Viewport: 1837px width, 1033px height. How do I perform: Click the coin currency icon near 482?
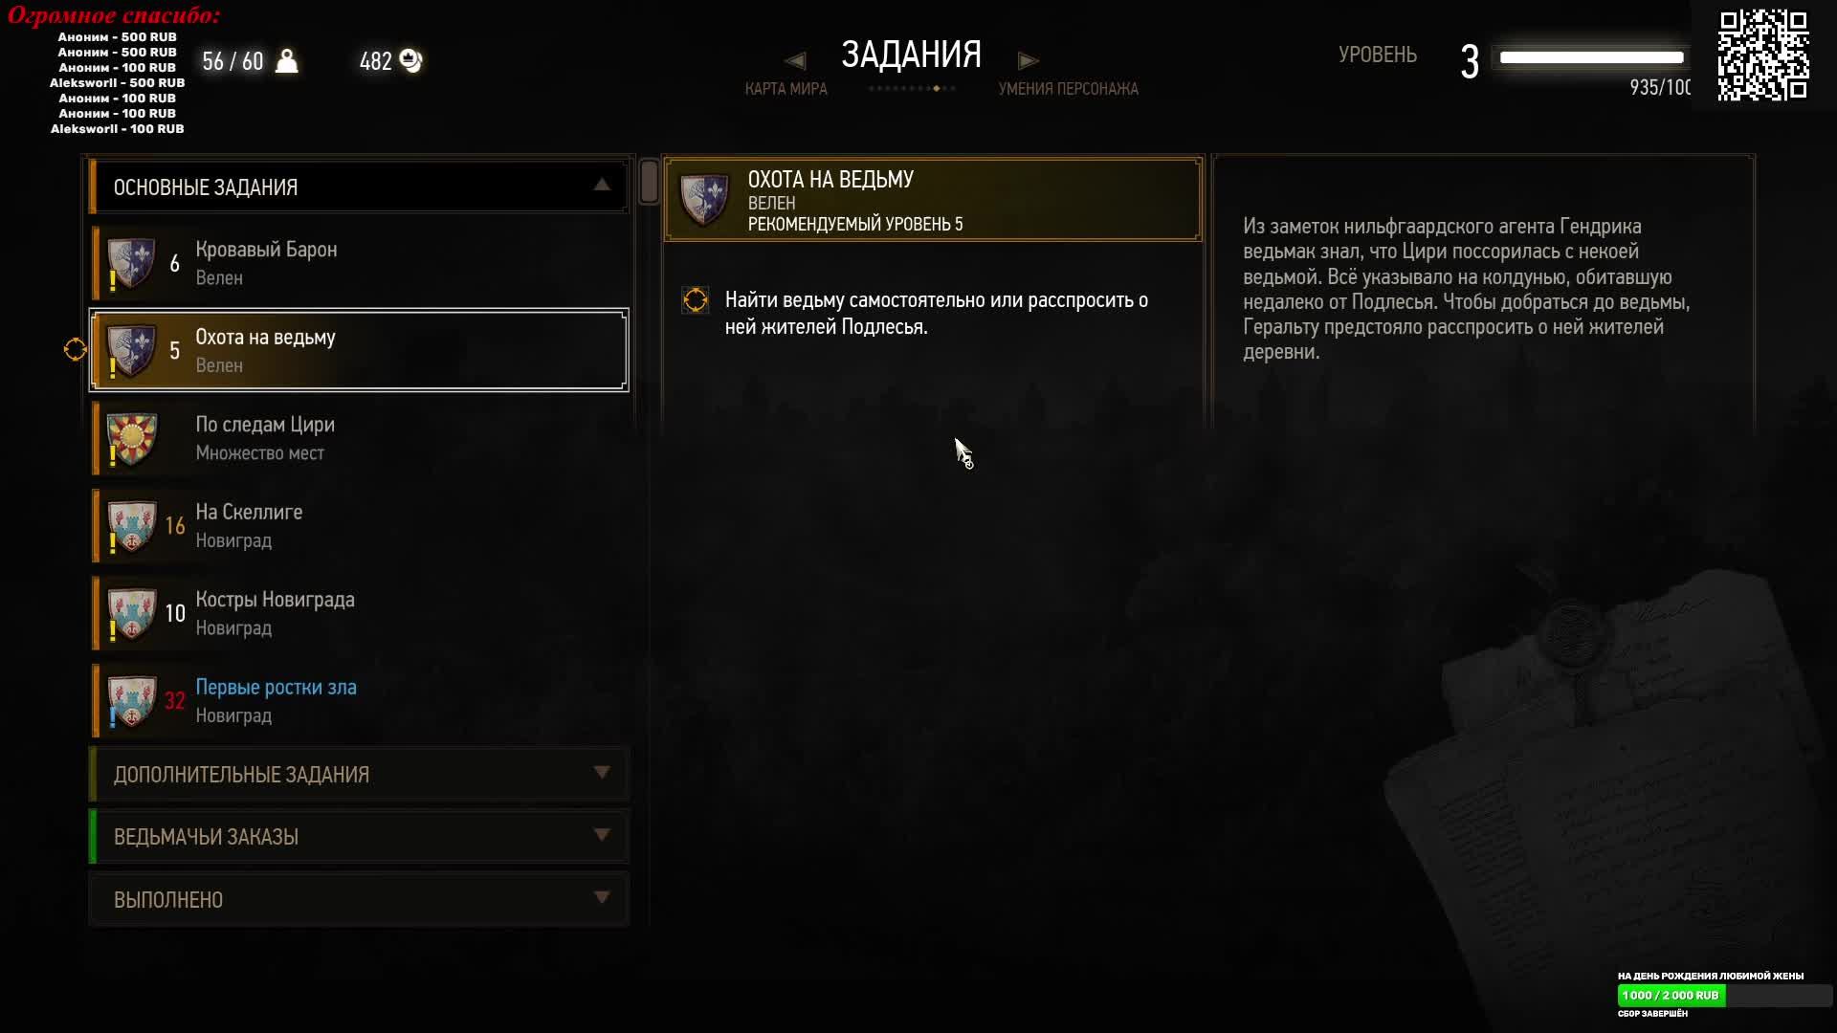pyautogui.click(x=410, y=60)
